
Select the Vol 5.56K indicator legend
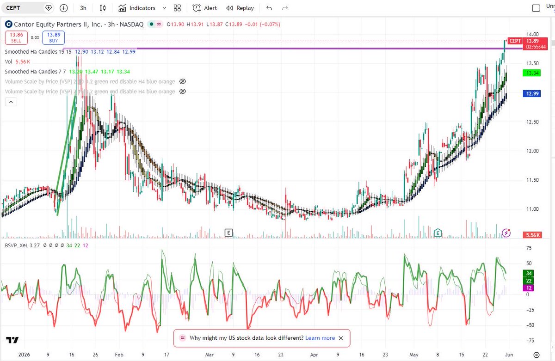tap(18, 61)
